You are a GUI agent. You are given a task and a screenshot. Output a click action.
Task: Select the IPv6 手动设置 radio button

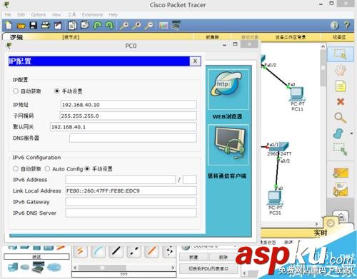(x=87, y=168)
